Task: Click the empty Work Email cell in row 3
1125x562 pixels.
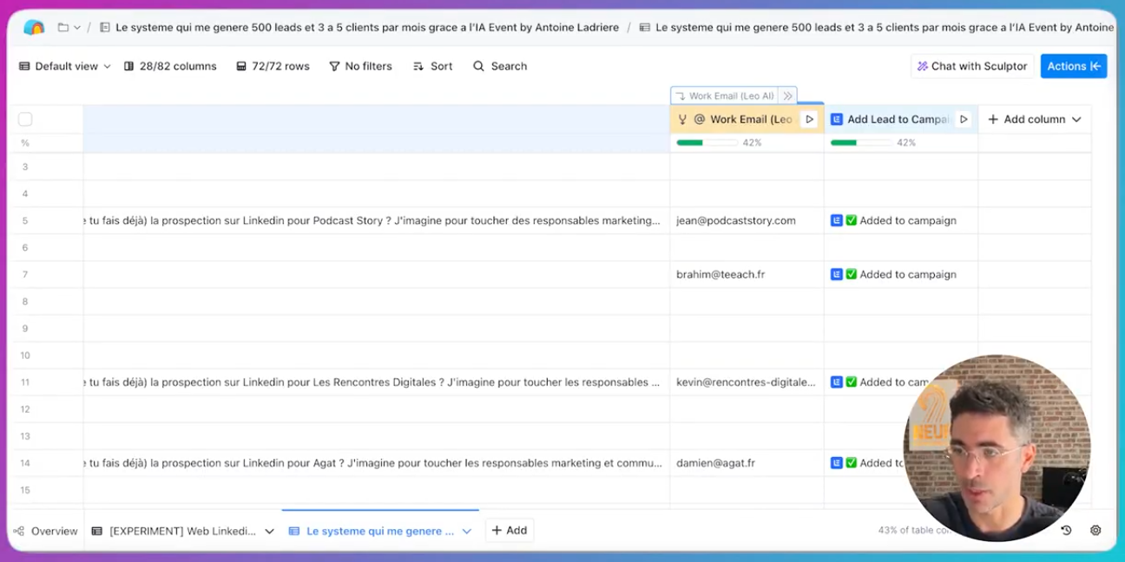Action: pos(747,167)
